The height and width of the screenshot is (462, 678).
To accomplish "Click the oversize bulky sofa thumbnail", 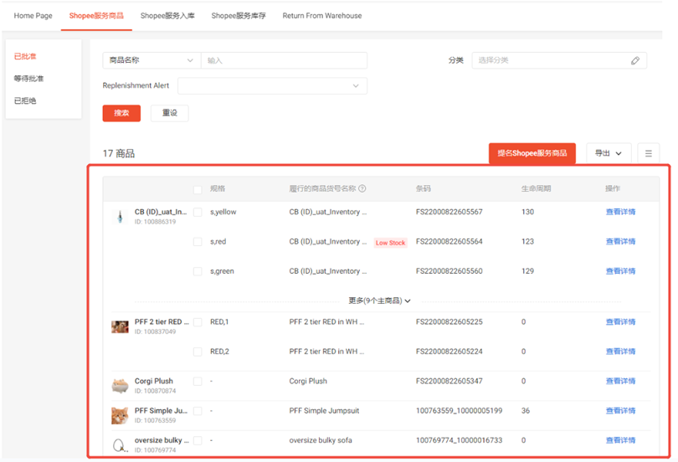I will (x=120, y=444).
